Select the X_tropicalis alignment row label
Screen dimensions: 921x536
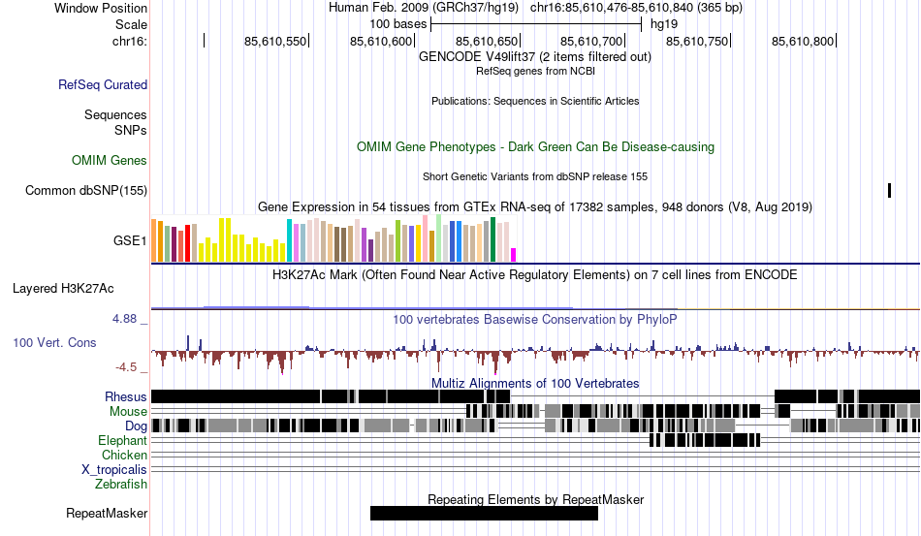114,470
